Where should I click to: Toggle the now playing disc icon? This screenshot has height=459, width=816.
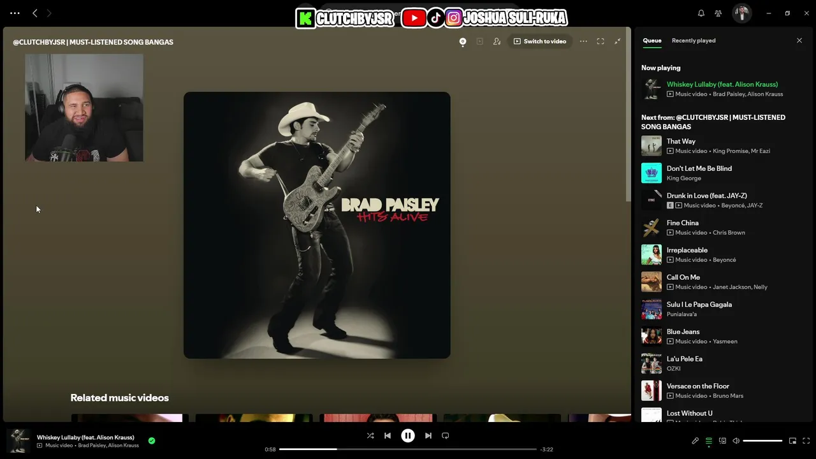pos(463,41)
